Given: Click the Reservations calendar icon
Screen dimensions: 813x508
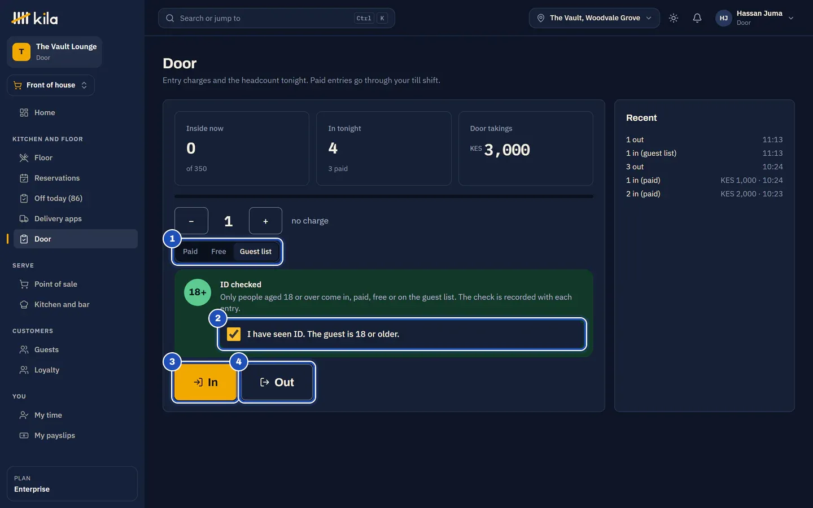Looking at the screenshot, I should [24, 178].
